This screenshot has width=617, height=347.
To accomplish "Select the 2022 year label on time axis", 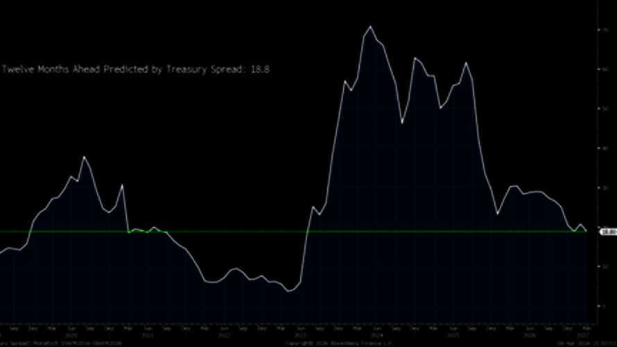I will coord(225,333).
